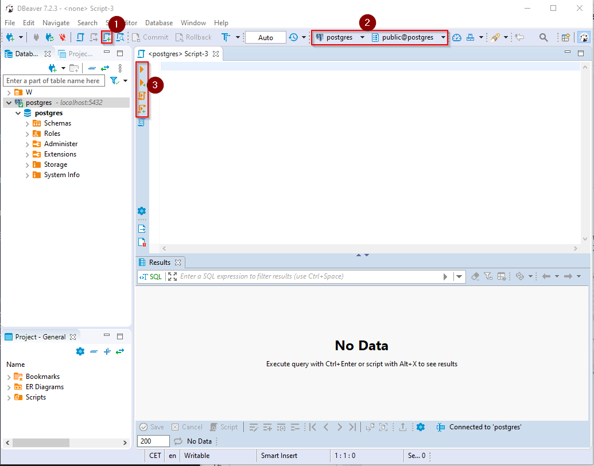Execute the SQL script icon
The image size is (594, 466).
click(142, 96)
